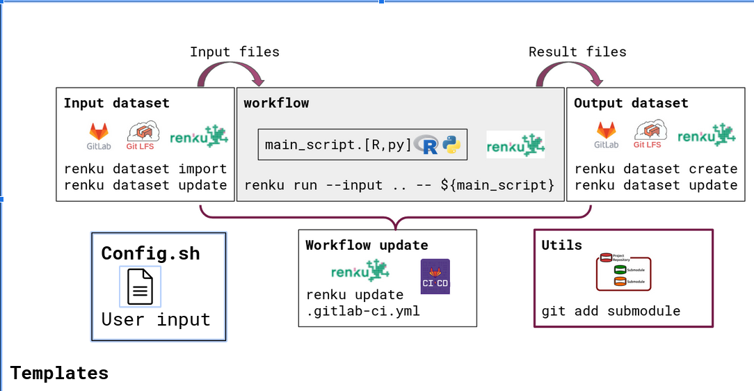Click the renku logo in the workflow box
The height and width of the screenshot is (391, 754).
(x=515, y=144)
